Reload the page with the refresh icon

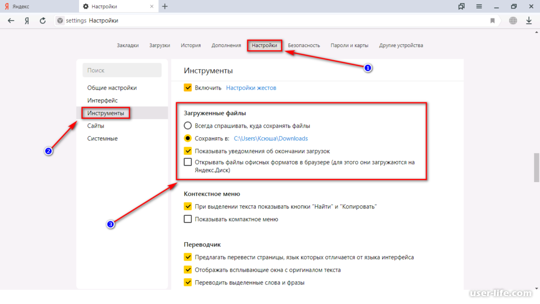[x=42, y=21]
